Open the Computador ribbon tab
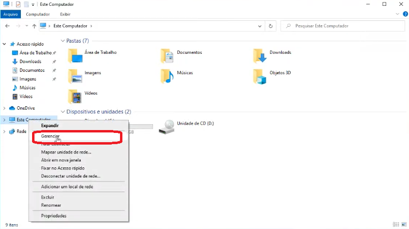 (x=38, y=15)
